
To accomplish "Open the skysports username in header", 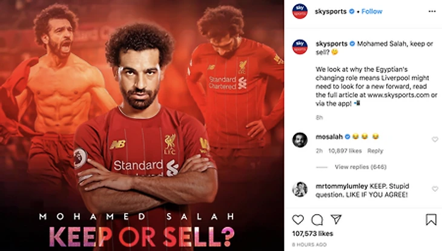I will point(331,11).
